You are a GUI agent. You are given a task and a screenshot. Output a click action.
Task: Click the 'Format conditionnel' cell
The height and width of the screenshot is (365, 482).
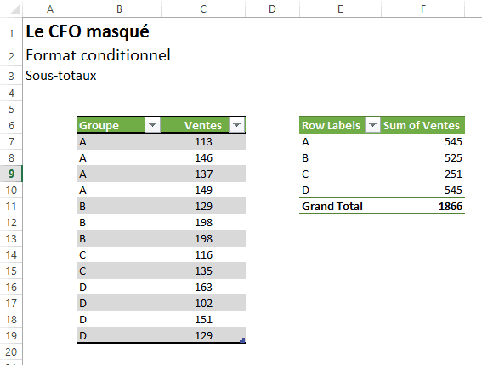click(98, 55)
